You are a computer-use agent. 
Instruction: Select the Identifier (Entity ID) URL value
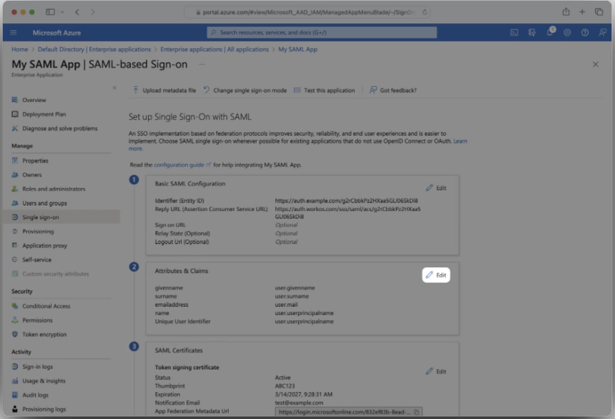tap(346, 200)
